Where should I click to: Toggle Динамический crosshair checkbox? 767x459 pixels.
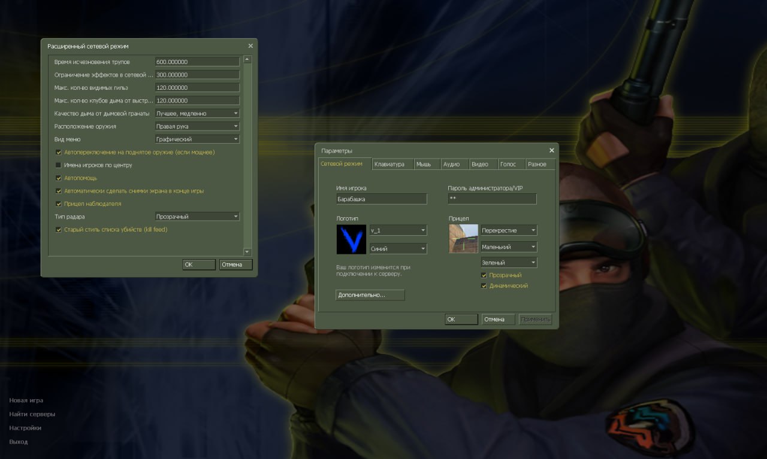pyautogui.click(x=484, y=286)
